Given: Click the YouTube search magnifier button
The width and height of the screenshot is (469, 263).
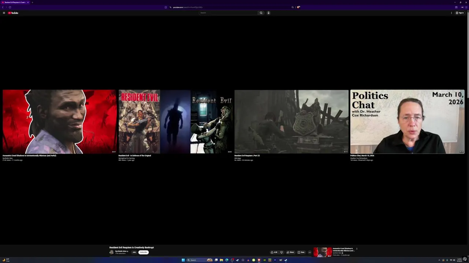Looking at the screenshot, I should 261,13.
